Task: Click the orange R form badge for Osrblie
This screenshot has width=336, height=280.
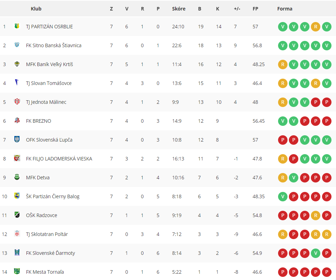Action: tap(316, 27)
